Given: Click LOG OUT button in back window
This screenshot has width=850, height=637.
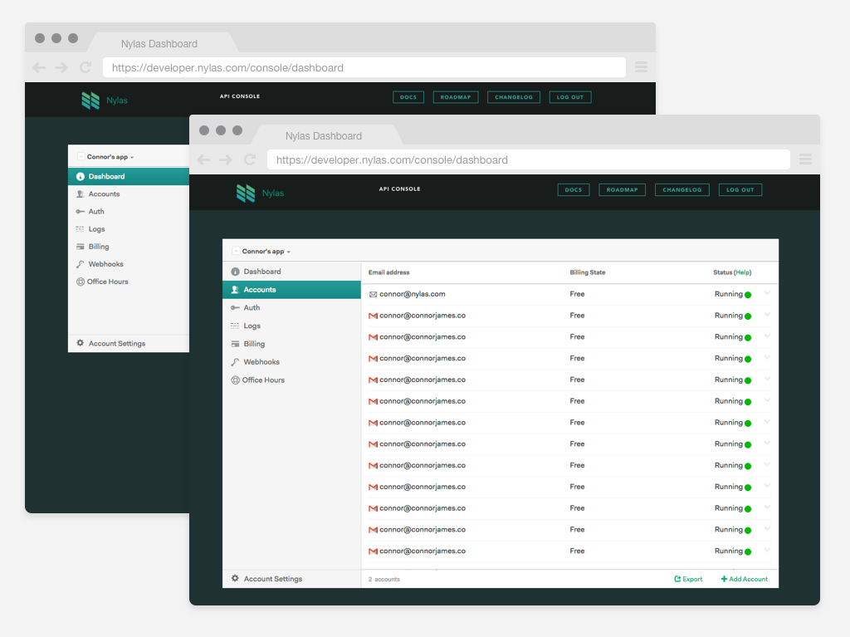Looking at the screenshot, I should pos(569,97).
